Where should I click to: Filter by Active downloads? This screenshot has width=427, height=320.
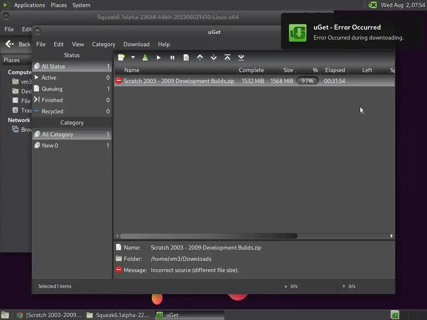(72, 77)
